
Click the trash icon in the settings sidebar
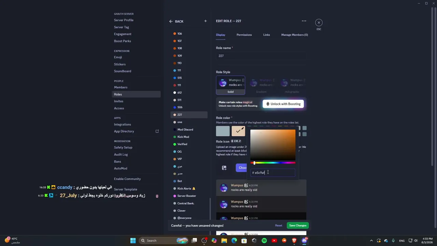coord(157,196)
